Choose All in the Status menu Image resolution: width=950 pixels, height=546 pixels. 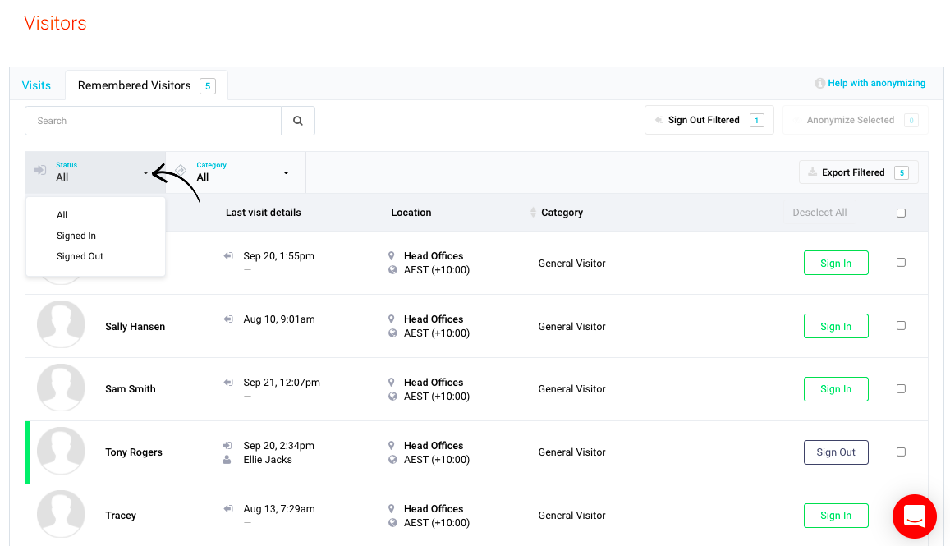[62, 215]
